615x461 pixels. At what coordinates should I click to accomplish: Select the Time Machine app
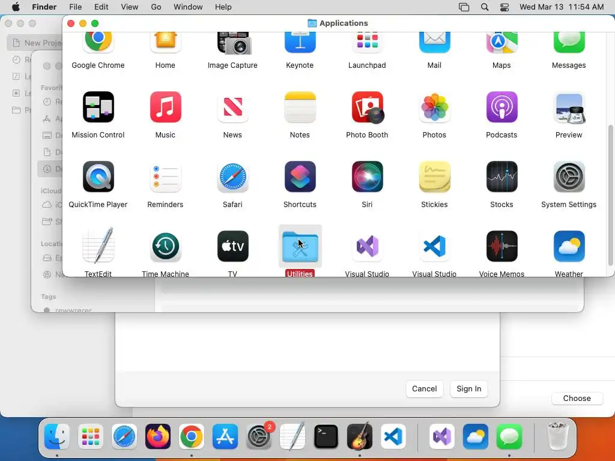(165, 246)
